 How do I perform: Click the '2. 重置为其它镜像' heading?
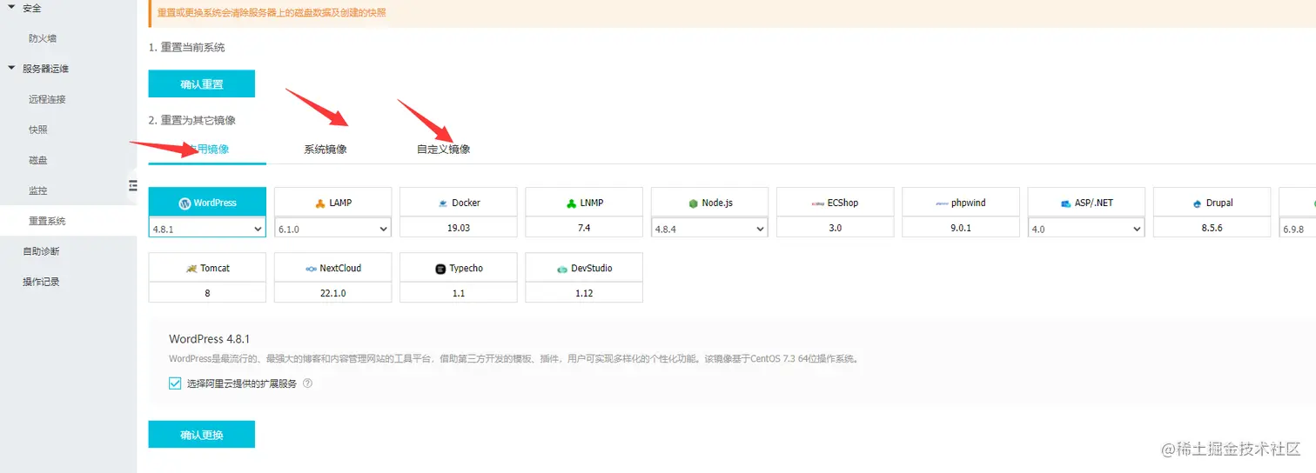[x=191, y=120]
